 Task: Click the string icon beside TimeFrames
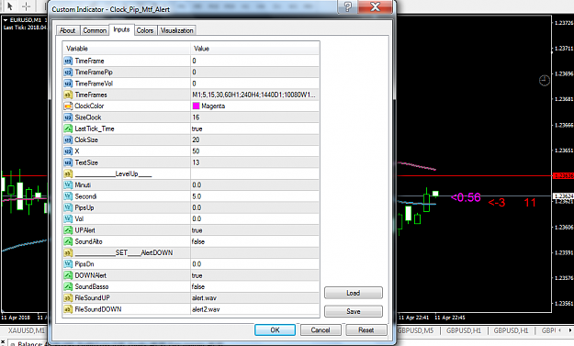coord(68,95)
